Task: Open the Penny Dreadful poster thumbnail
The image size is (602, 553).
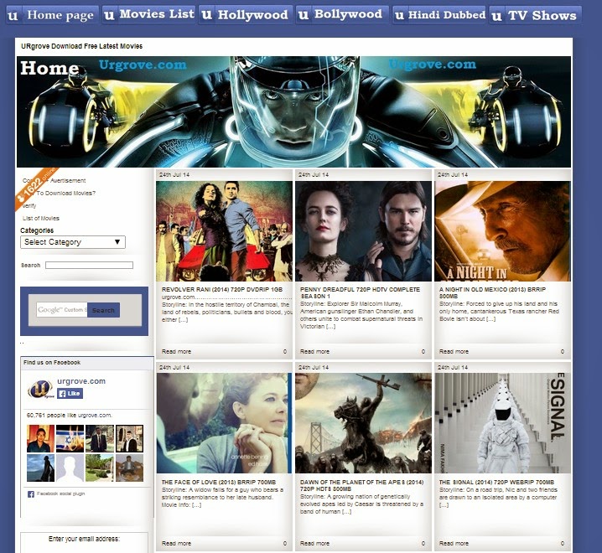Action: [x=363, y=231]
